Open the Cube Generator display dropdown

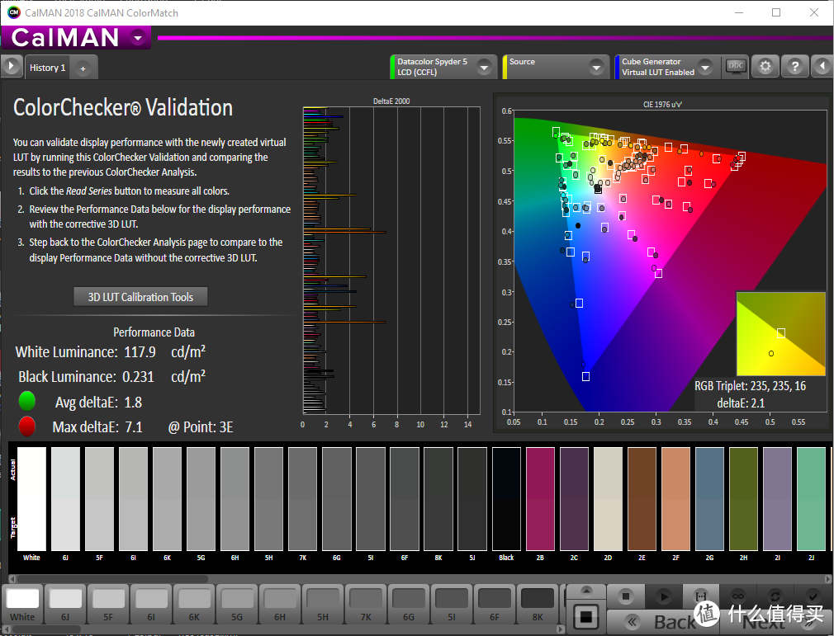click(x=704, y=67)
